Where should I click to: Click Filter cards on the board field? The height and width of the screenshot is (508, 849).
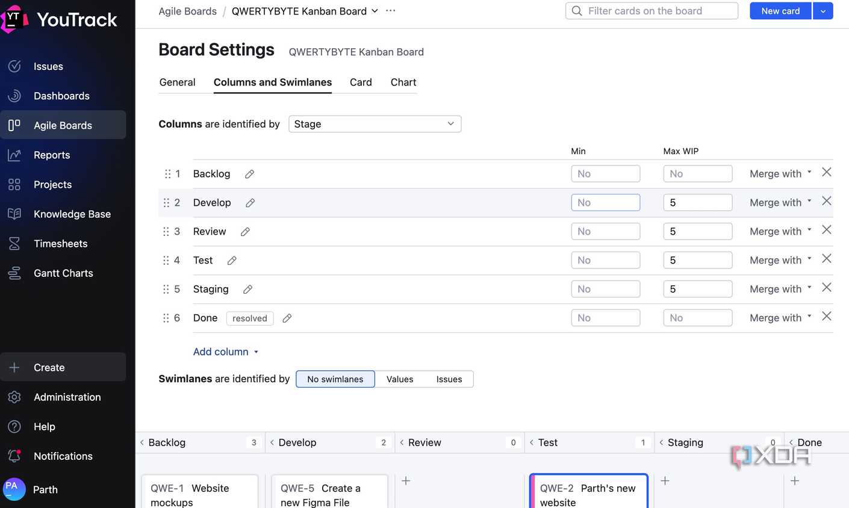point(652,11)
